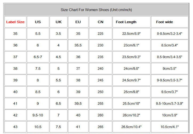Click the red Label Size header
Screen dimensions: 193x134
click(15, 22)
